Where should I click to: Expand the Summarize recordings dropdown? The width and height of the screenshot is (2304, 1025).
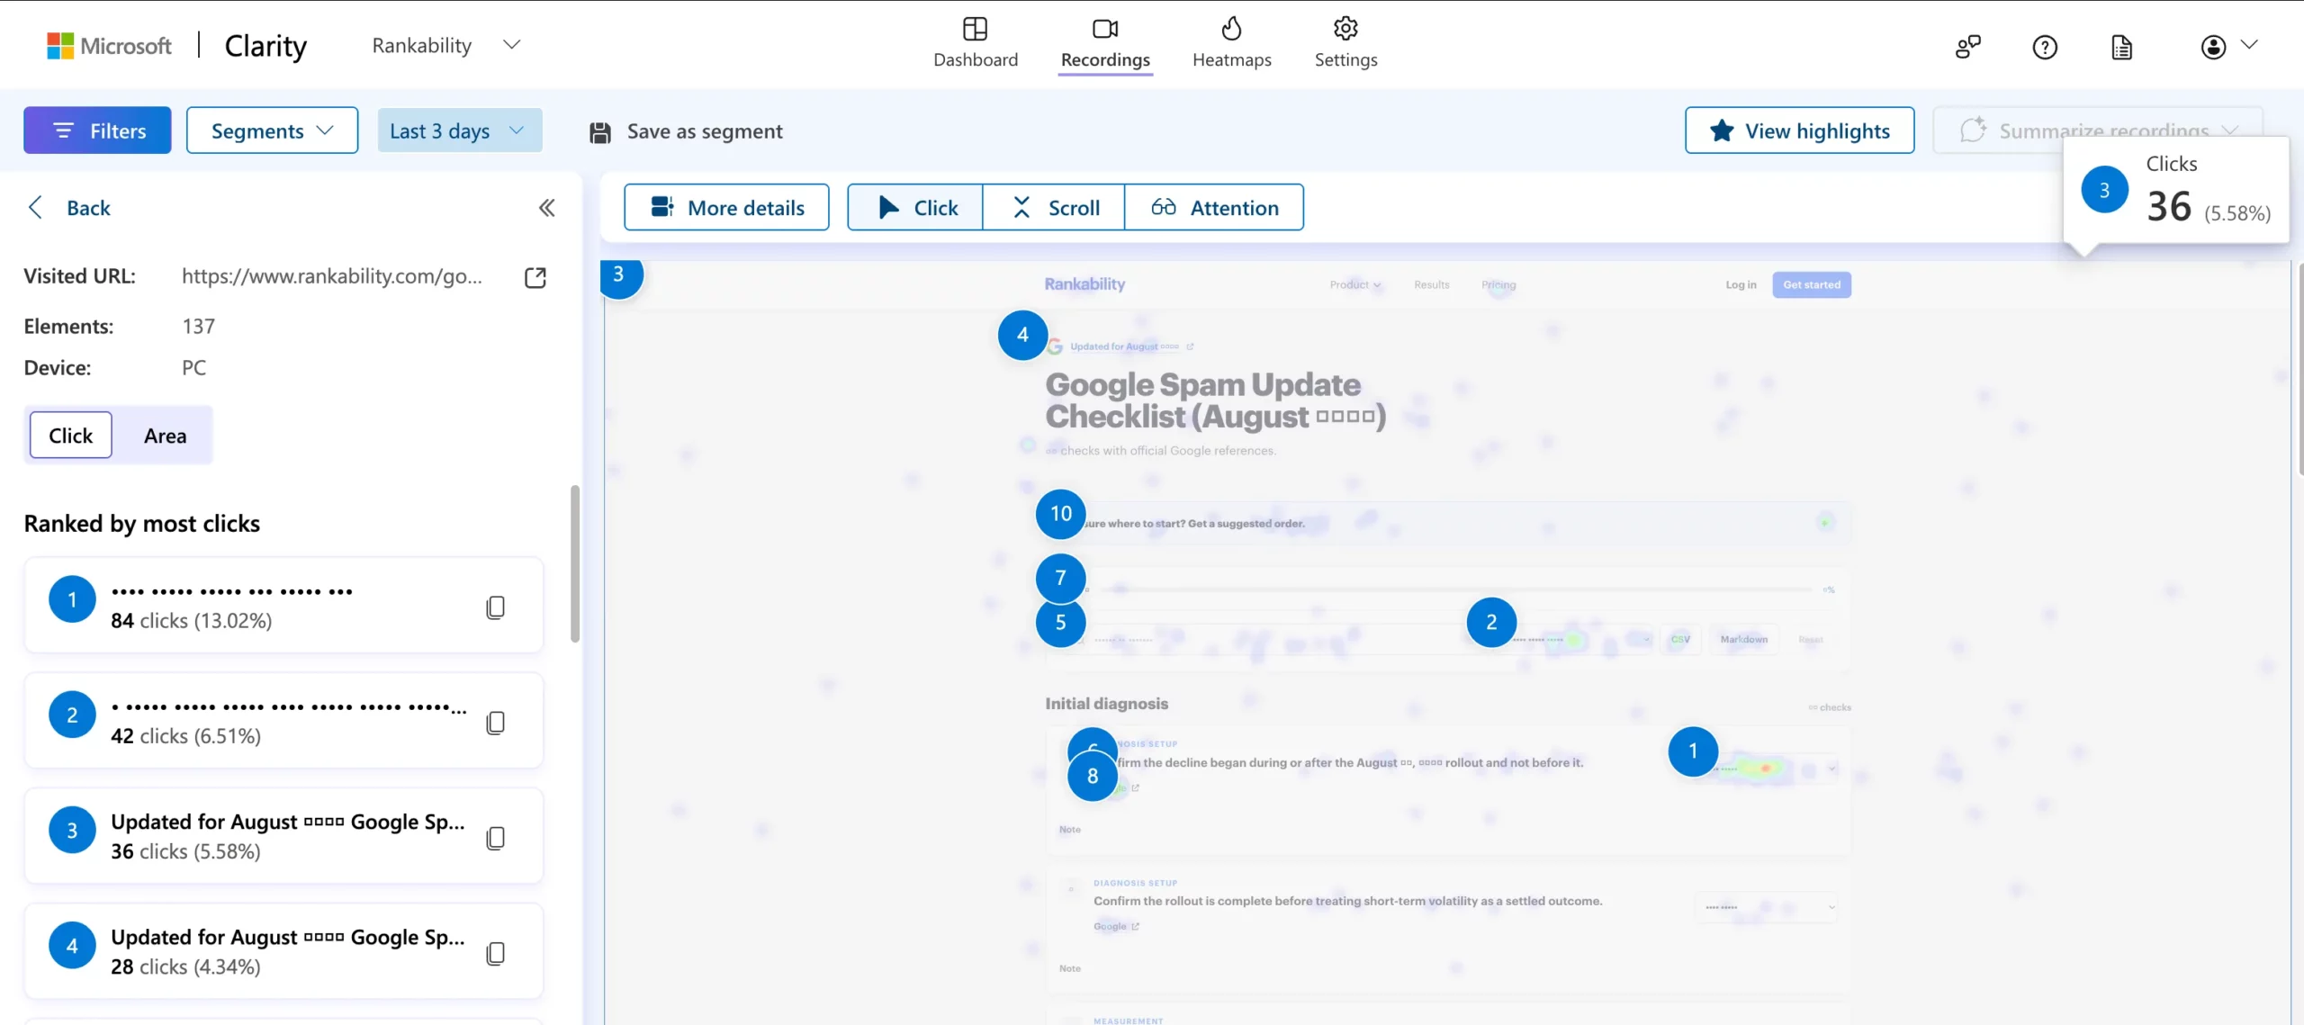tap(2232, 130)
